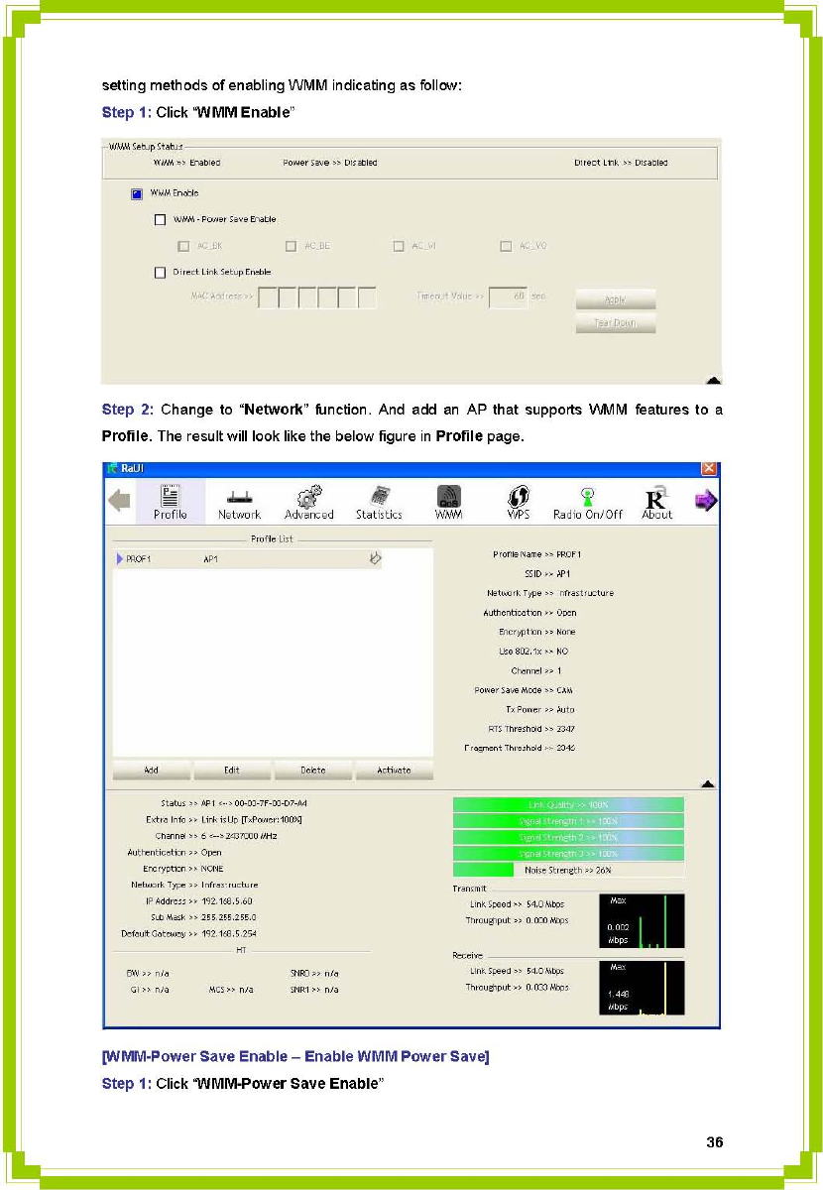Click the Tear Down button
The image size is (823, 1190).
616,323
